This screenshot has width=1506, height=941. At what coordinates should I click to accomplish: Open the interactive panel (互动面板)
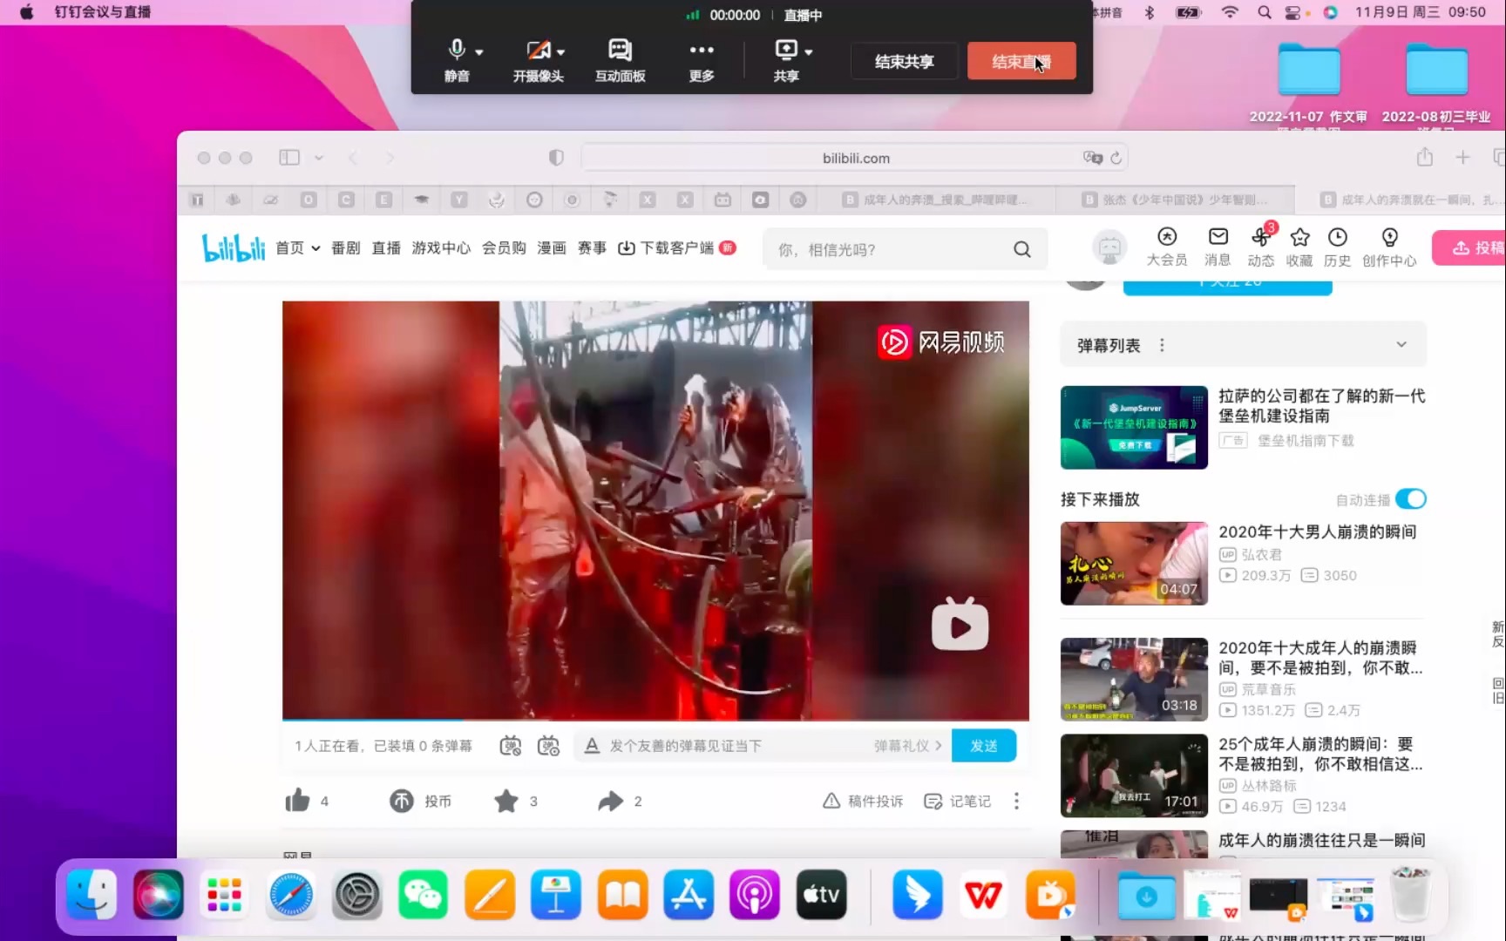620,59
